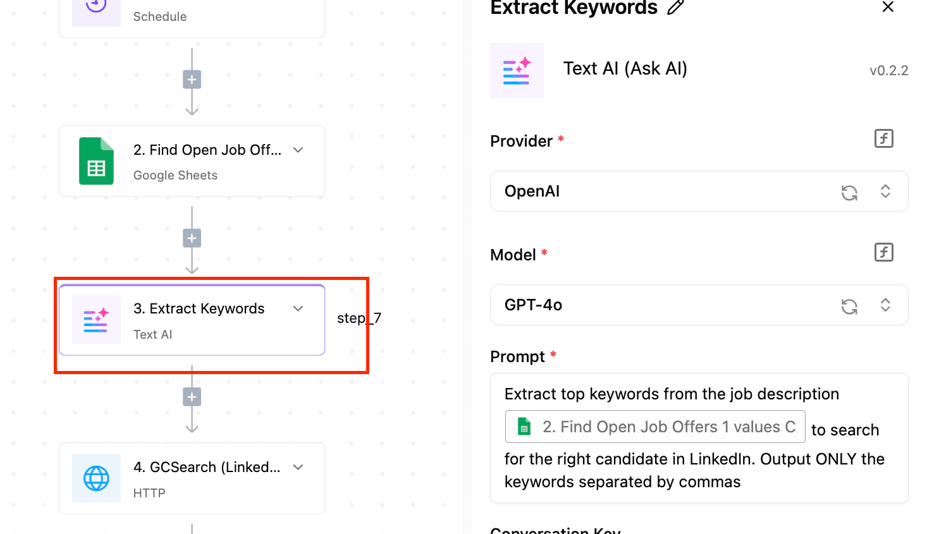Viewport: 927px width, 534px height.
Task: Click the pencil icon to rename Extract Keywords
Action: point(675,8)
